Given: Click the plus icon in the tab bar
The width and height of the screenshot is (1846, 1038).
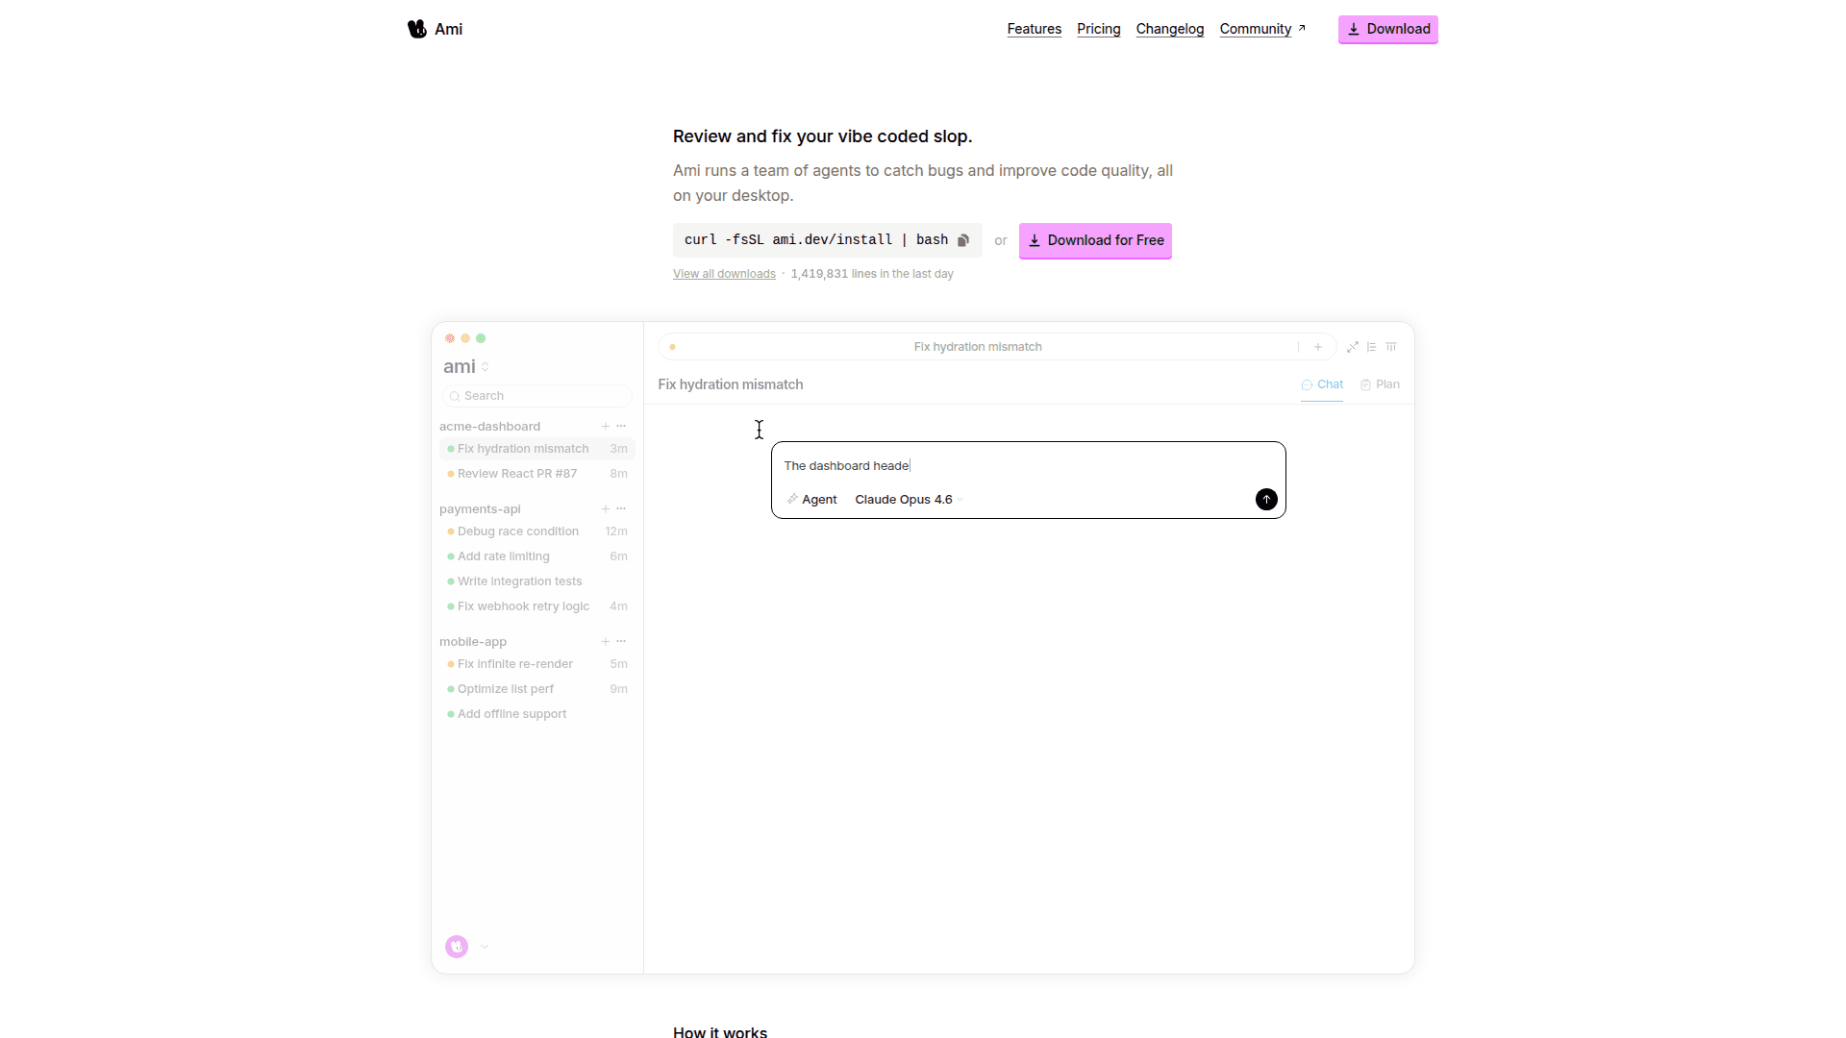Looking at the screenshot, I should pyautogui.click(x=1318, y=347).
